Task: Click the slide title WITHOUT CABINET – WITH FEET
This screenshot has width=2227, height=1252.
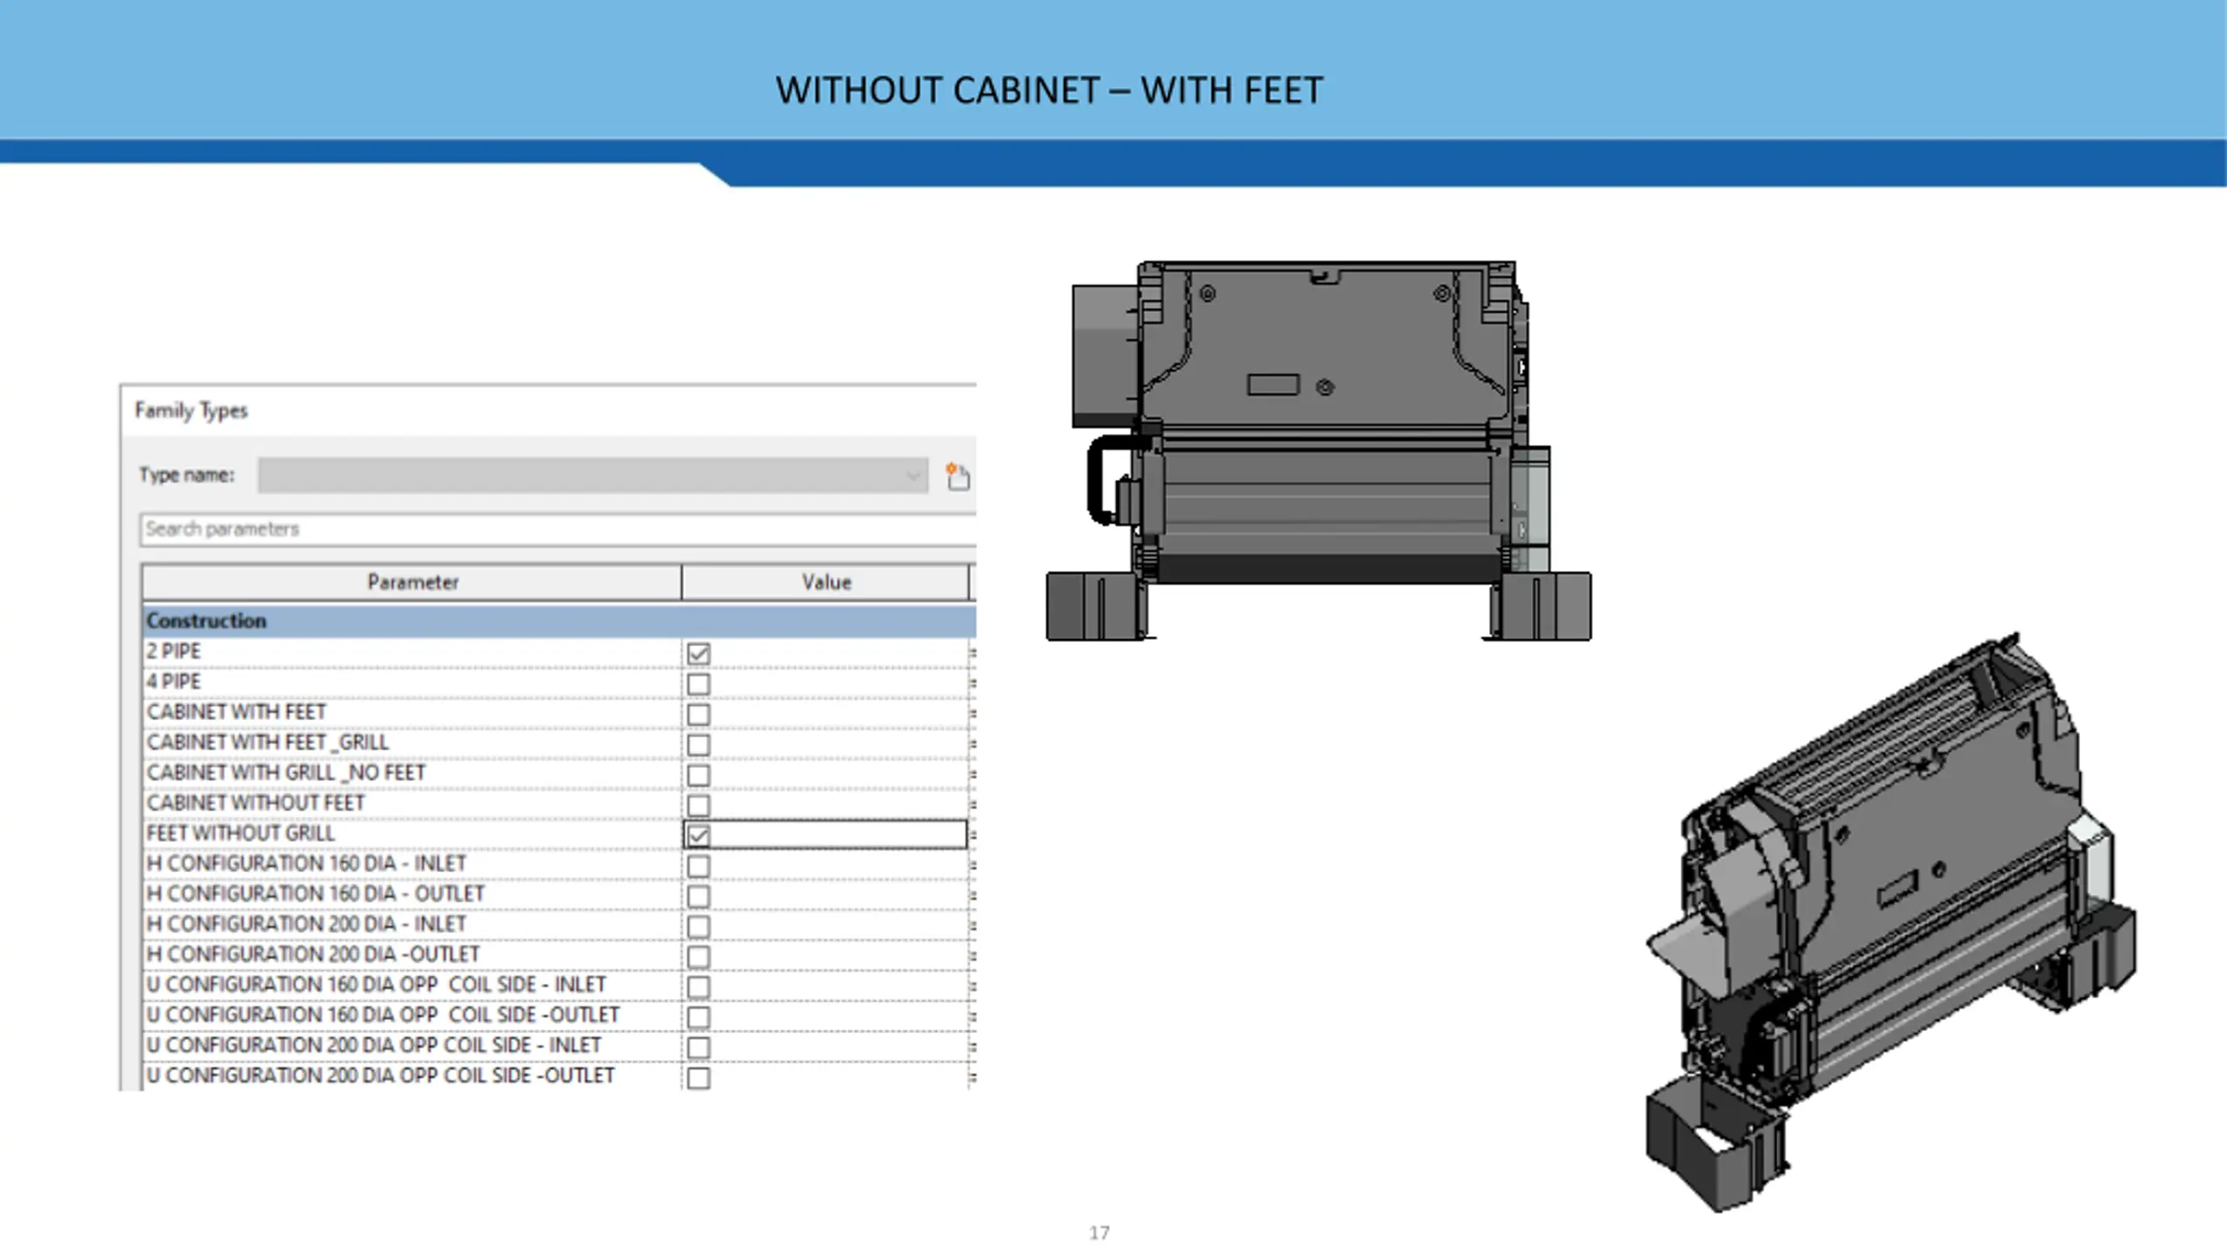Action: tap(1049, 90)
